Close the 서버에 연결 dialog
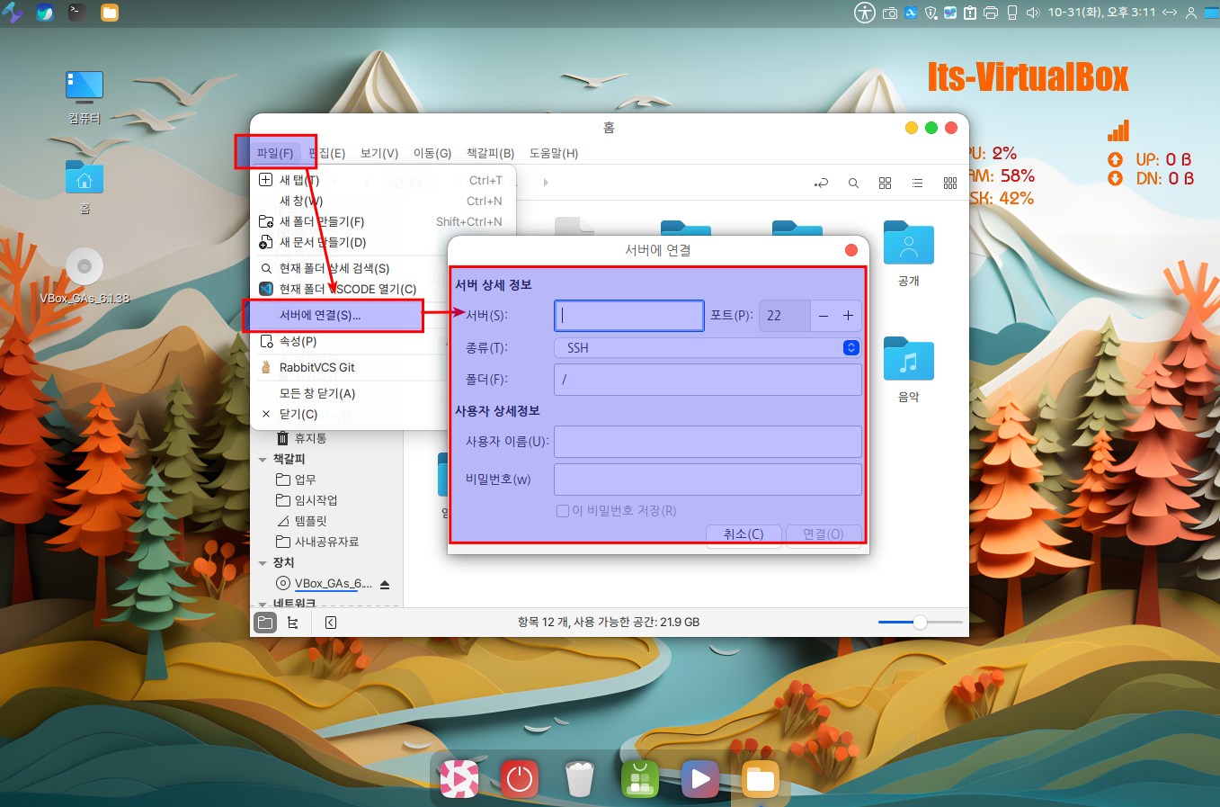The height and width of the screenshot is (807, 1220). click(x=851, y=250)
